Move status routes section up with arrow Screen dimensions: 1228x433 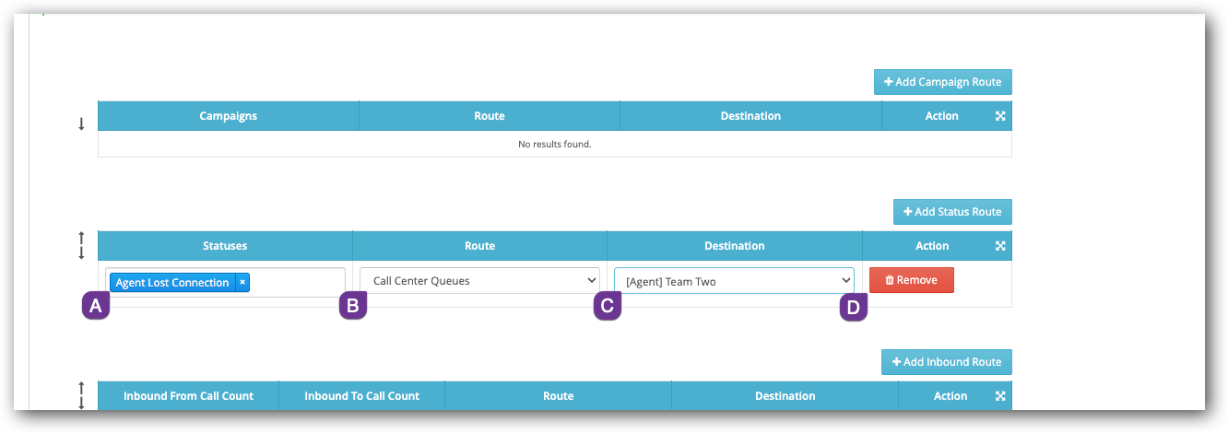point(81,238)
